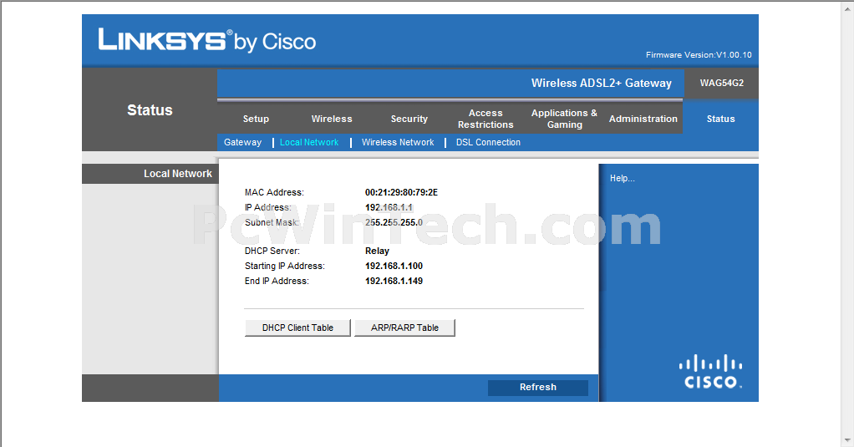Go to Applications & Gaming tab
This screenshot has height=447, width=854.
tap(564, 119)
